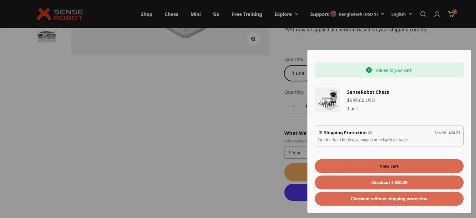The height and width of the screenshot is (218, 476).
Task: Open the shopping cart icon
Action: [x=451, y=14]
